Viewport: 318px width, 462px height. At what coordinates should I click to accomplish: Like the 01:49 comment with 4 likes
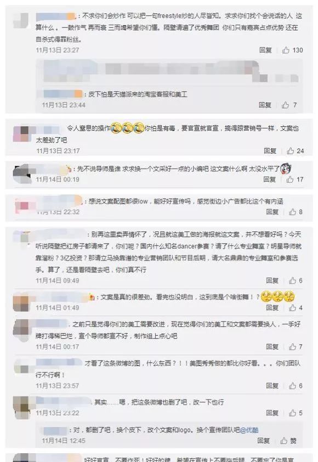point(292,308)
